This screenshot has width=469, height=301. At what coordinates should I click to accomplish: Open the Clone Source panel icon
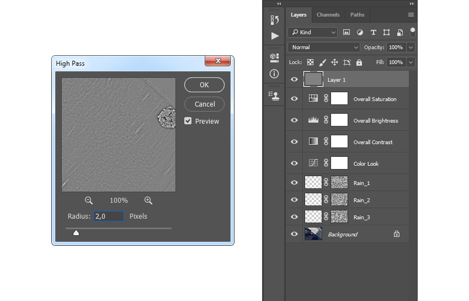274,96
